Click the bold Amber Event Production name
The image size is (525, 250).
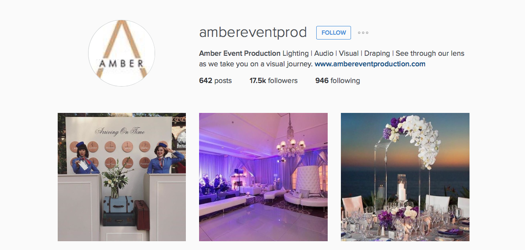point(240,54)
